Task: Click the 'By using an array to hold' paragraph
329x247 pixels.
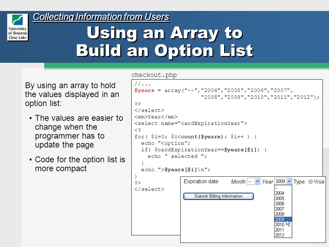Action: coord(72,94)
